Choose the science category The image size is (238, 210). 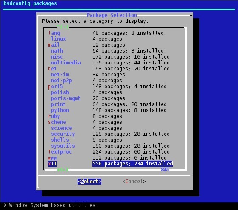(62, 128)
